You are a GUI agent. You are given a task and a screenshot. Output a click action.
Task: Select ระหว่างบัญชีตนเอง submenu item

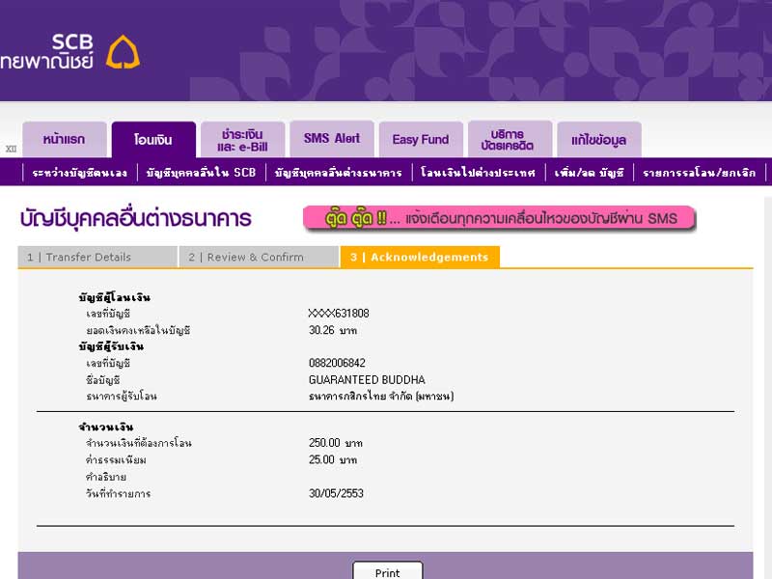click(x=79, y=173)
